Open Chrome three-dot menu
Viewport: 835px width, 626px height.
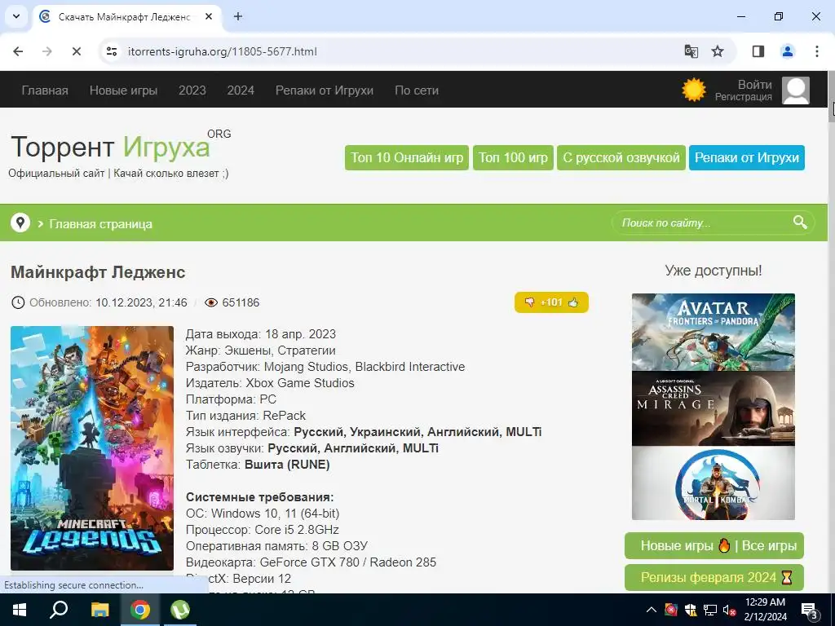(x=817, y=51)
